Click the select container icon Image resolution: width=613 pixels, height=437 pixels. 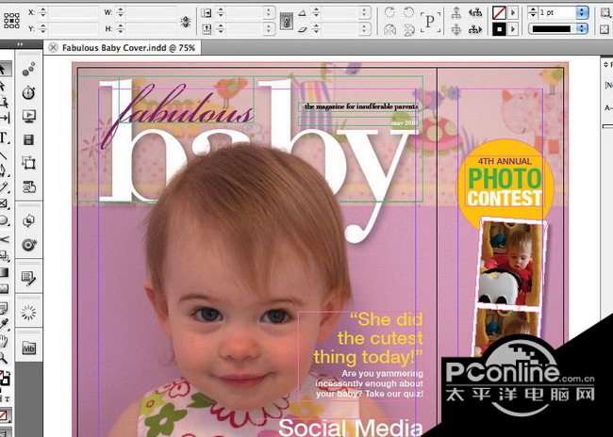coord(456,12)
